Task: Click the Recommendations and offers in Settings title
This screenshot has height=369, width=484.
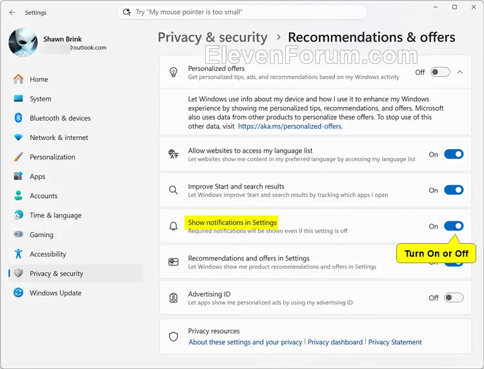Action: pyautogui.click(x=249, y=258)
